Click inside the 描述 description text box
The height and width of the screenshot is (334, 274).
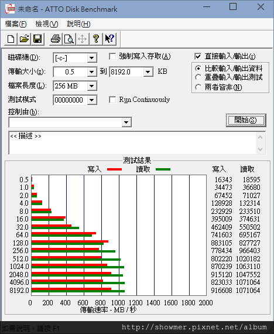(132, 143)
